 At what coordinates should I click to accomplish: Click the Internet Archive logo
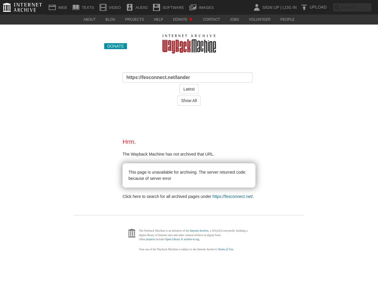(x=22, y=7)
